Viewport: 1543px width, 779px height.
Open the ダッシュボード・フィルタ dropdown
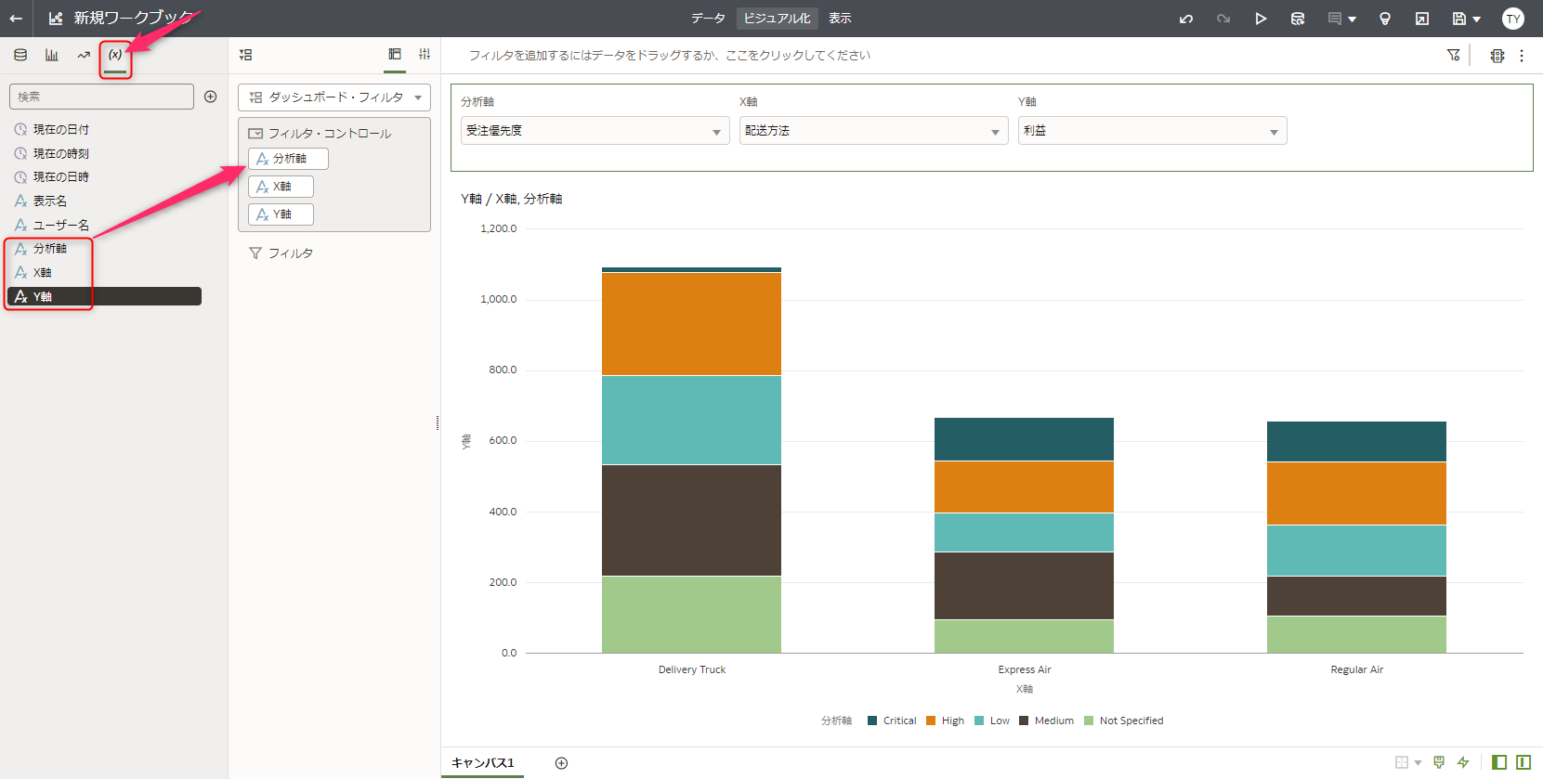coord(334,97)
